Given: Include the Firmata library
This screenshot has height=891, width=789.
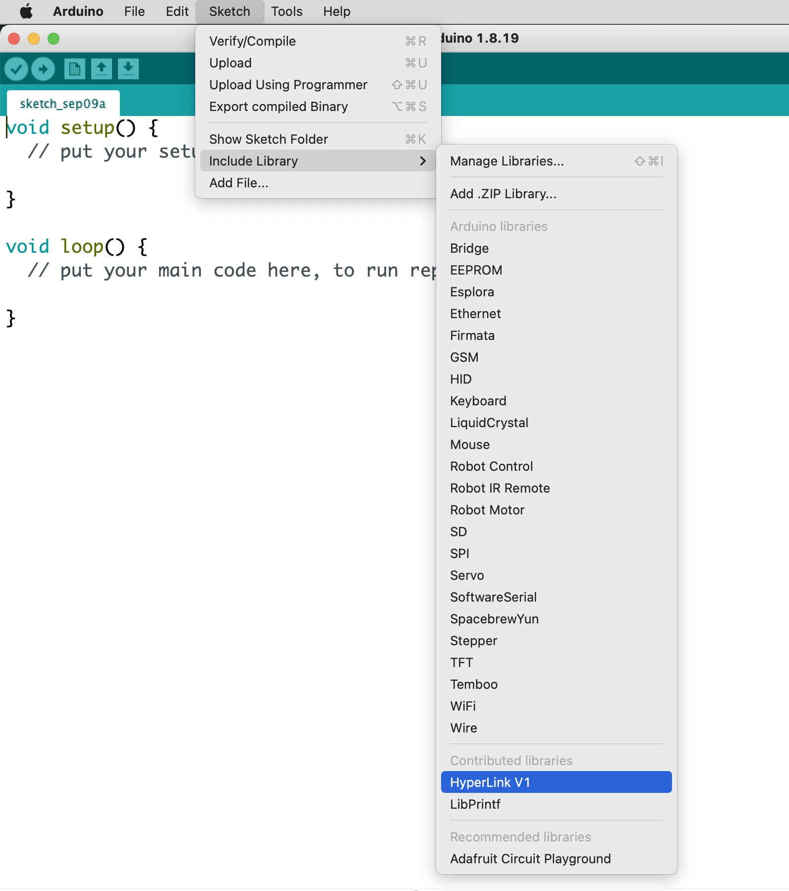Looking at the screenshot, I should pos(557,335).
